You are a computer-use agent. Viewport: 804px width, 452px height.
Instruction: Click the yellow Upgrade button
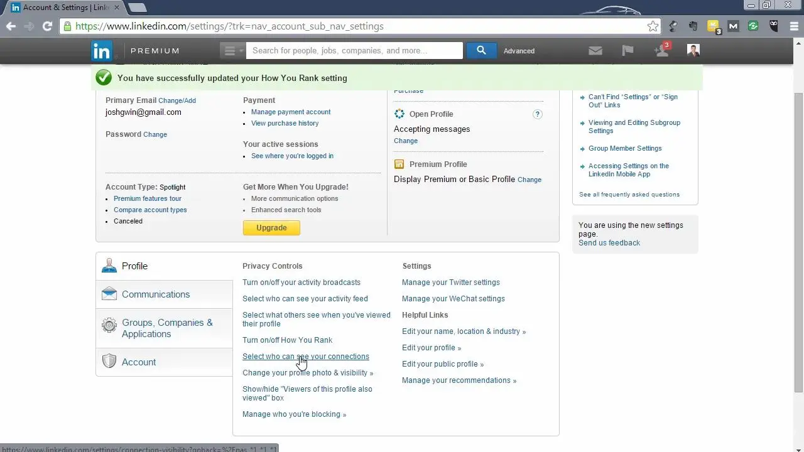pos(271,228)
